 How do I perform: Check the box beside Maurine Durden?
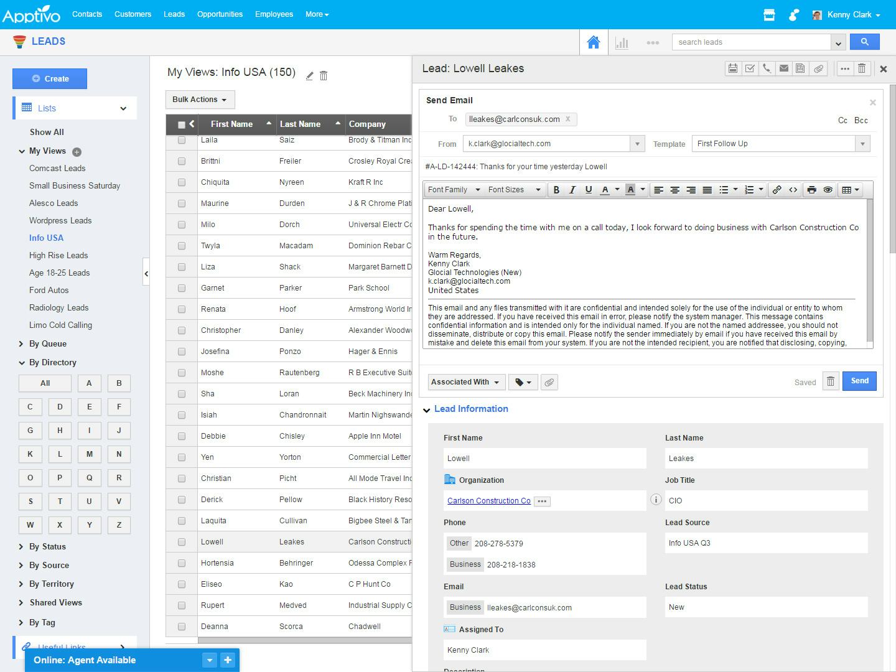[x=182, y=203]
